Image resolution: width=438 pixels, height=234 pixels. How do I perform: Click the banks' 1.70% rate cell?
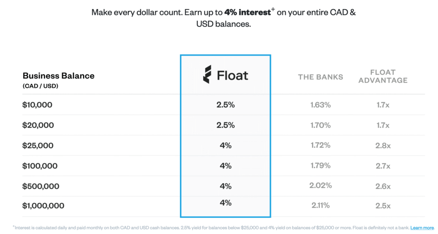[x=320, y=126]
